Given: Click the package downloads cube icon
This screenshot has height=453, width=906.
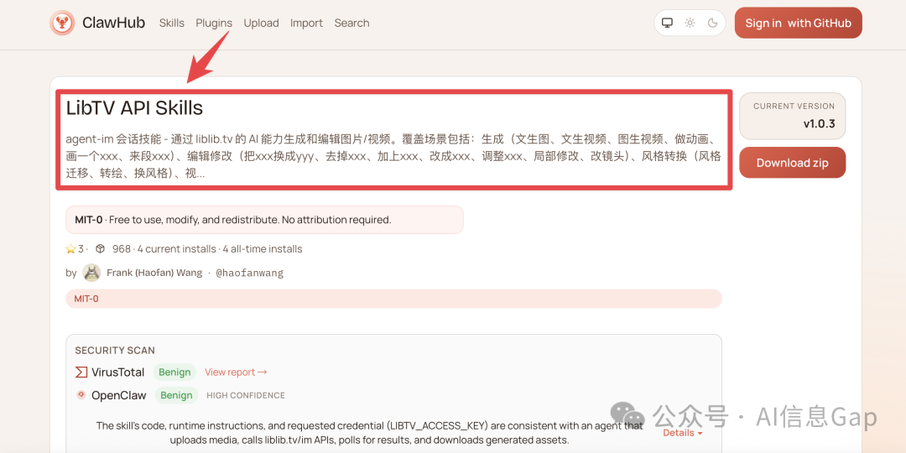Looking at the screenshot, I should tap(100, 249).
